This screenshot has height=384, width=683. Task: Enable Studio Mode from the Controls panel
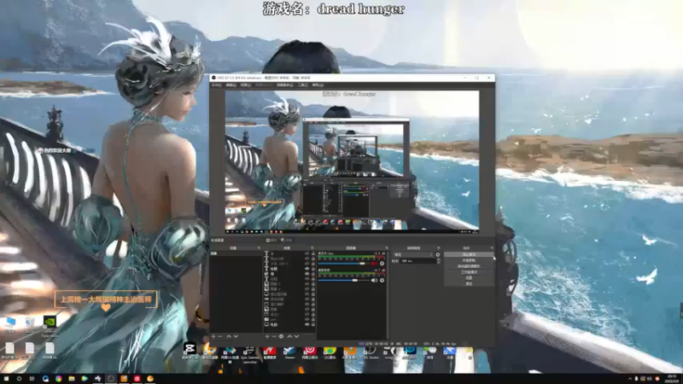coord(469,272)
